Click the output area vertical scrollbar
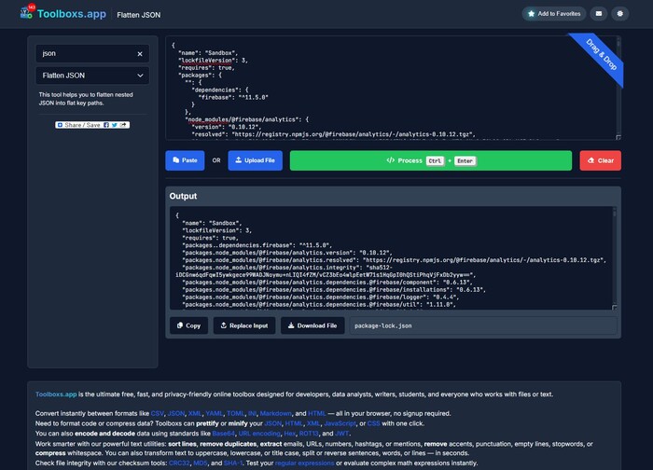Viewport: 653px width, 470px height. 614,256
